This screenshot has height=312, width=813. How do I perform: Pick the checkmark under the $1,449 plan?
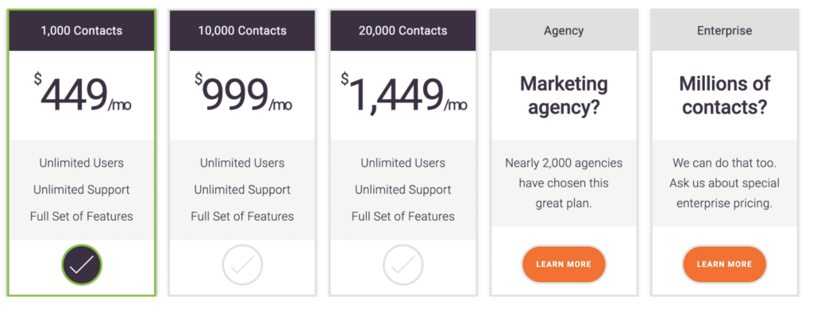[403, 265]
